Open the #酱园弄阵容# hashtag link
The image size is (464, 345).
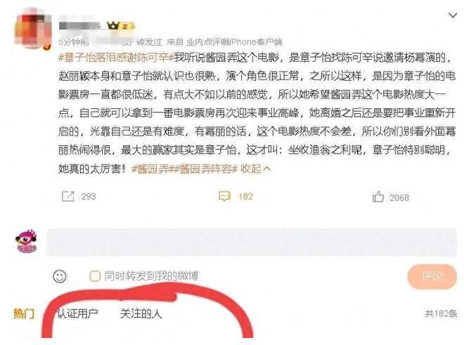coord(206,169)
